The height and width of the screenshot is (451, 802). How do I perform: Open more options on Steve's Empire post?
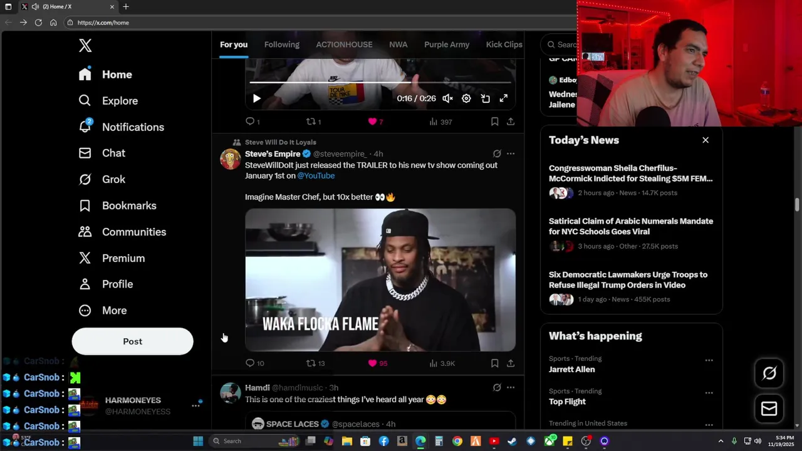511,153
